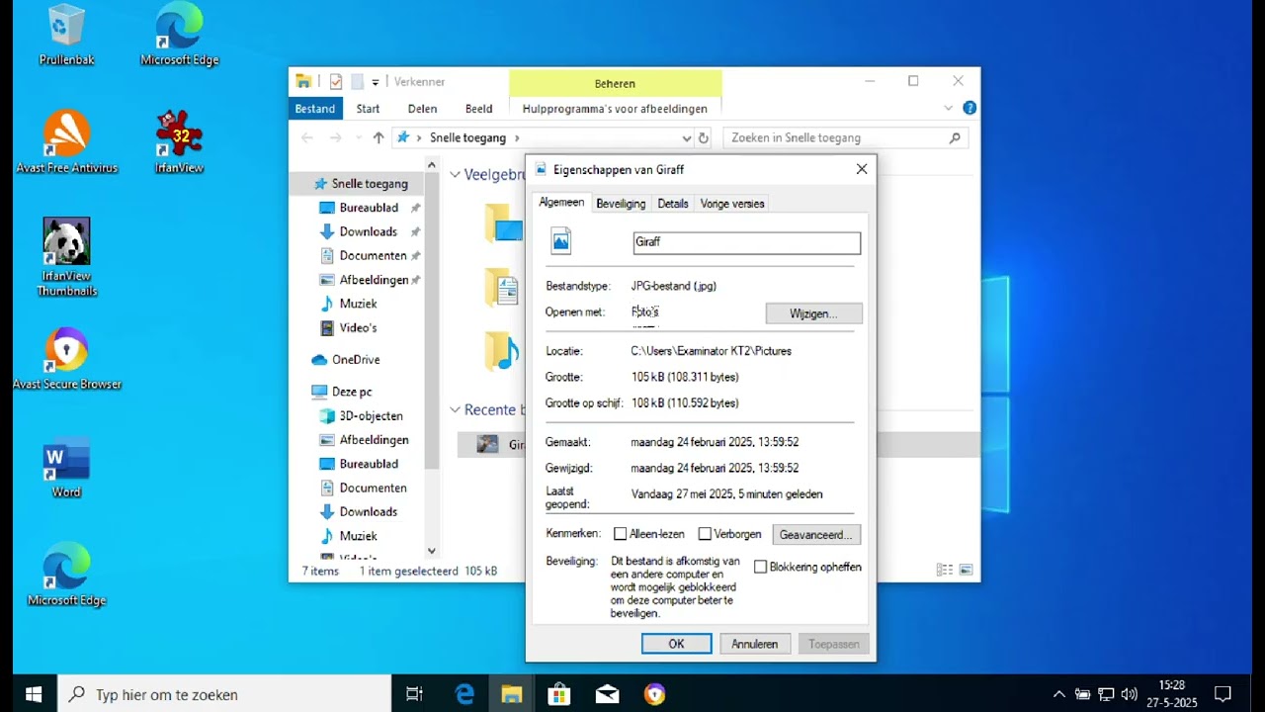Click the search magnifier in Explorer
The width and height of the screenshot is (1265, 712).
[955, 138]
